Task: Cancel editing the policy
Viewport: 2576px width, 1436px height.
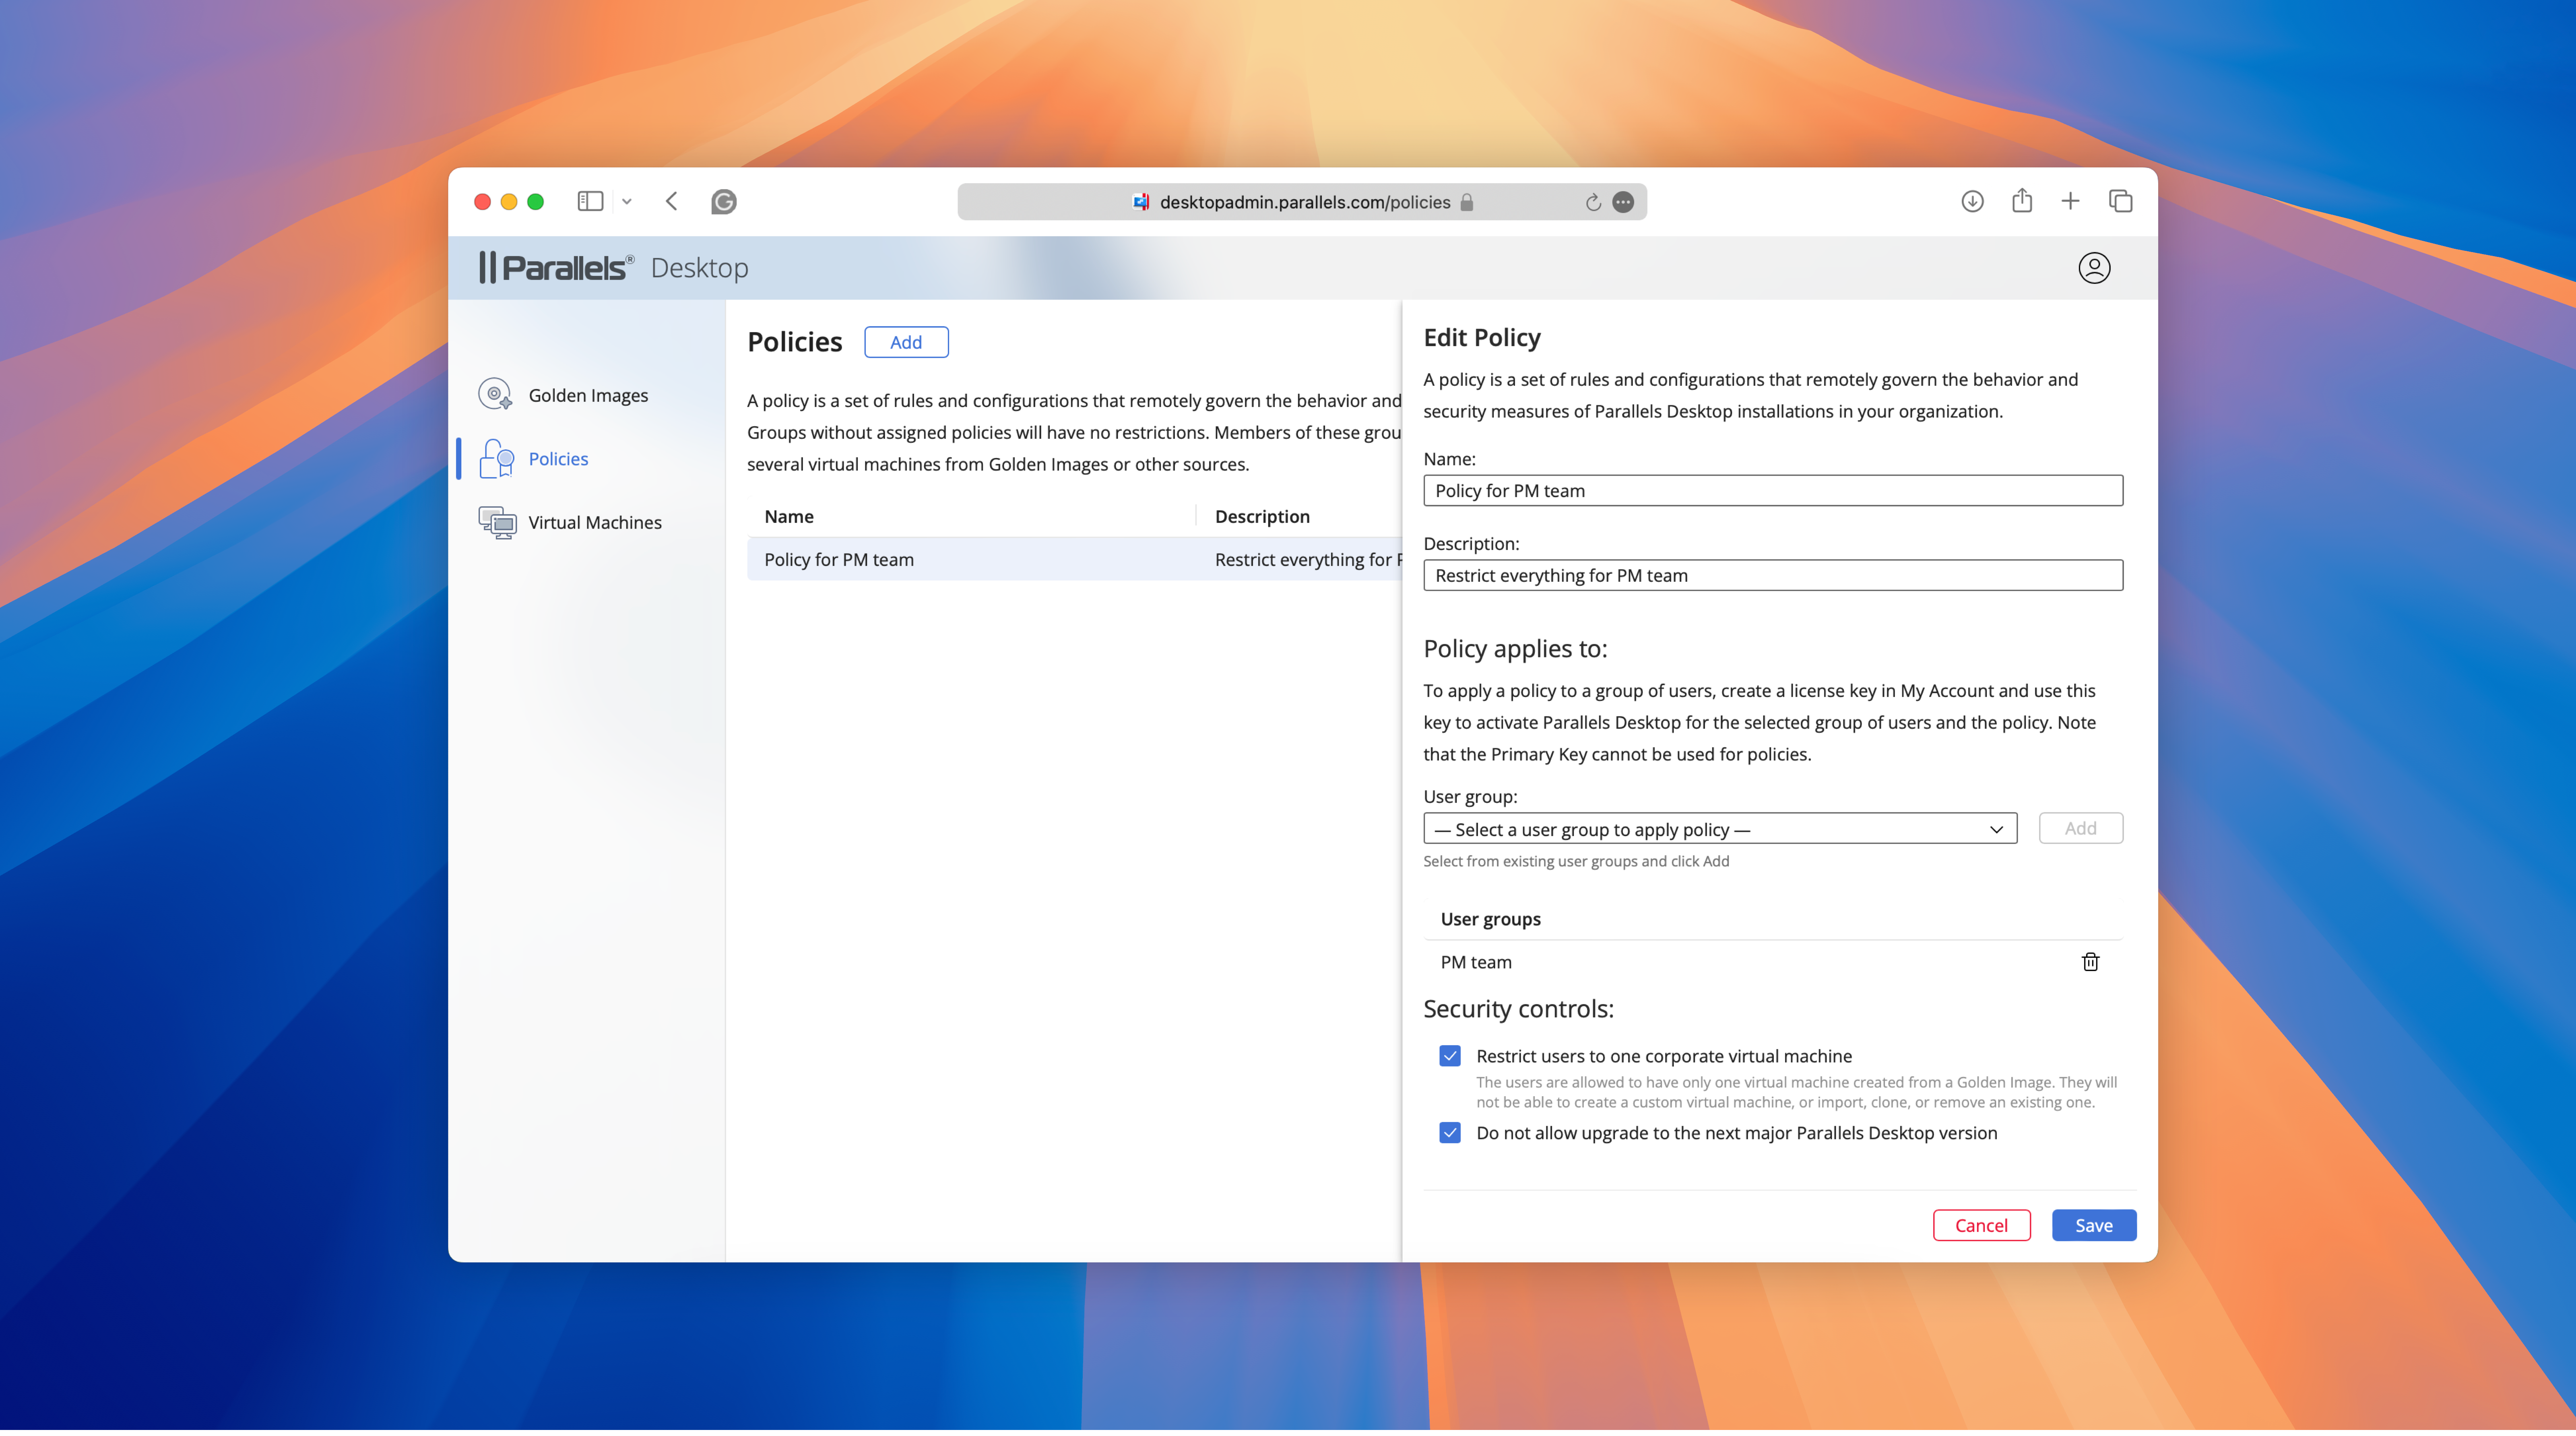Action: point(1981,1225)
